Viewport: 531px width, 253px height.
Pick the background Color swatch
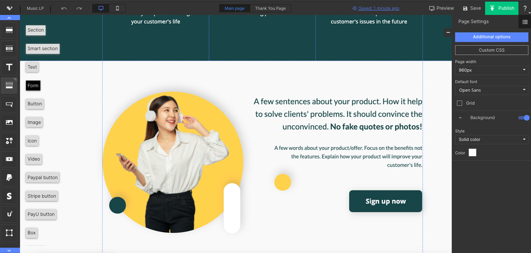click(473, 153)
